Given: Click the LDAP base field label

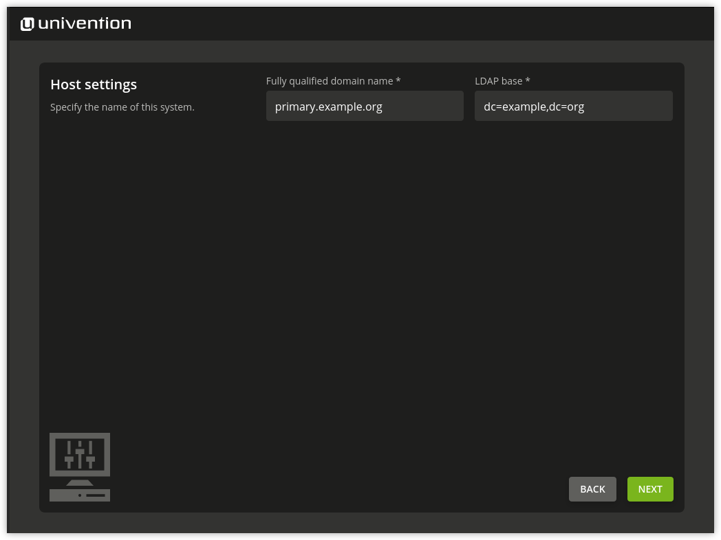Looking at the screenshot, I should [498, 80].
